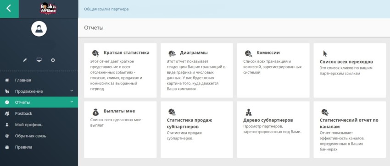Image resolution: width=390 pixels, height=166 pixels.
Task: Open Отчеты menu item
Action: point(22,102)
